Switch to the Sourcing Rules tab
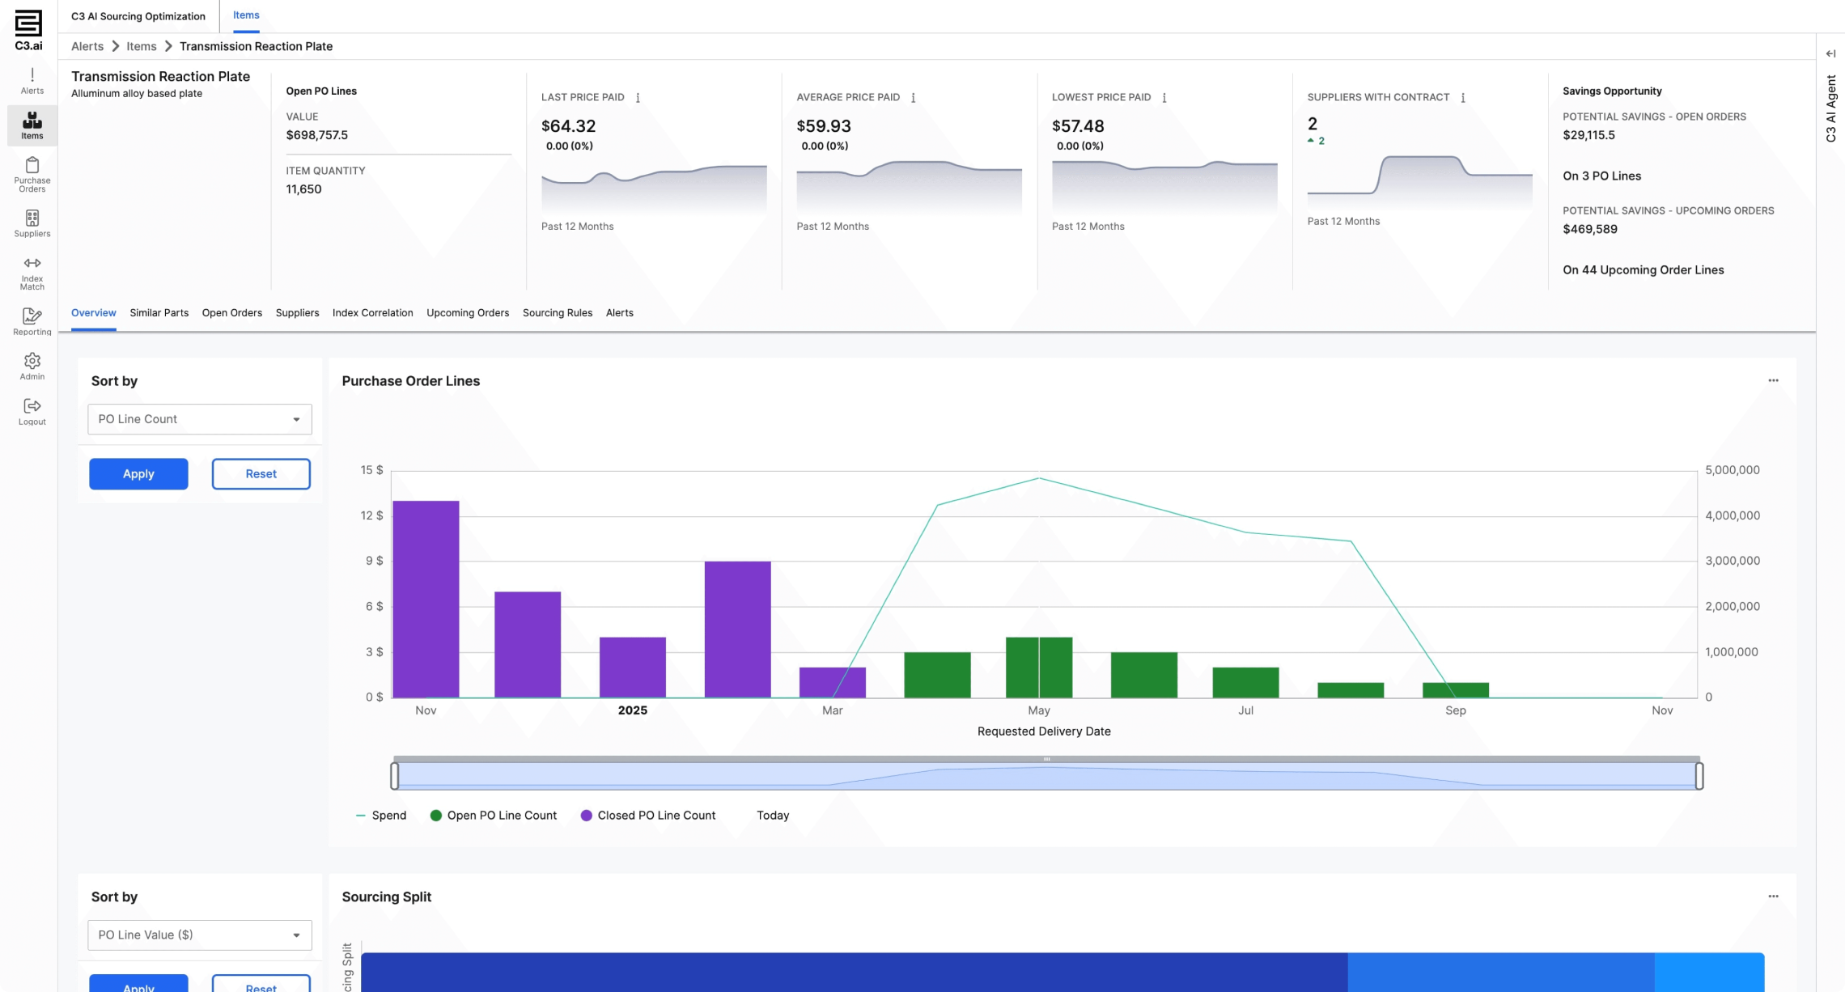1845x992 pixels. pyautogui.click(x=558, y=312)
